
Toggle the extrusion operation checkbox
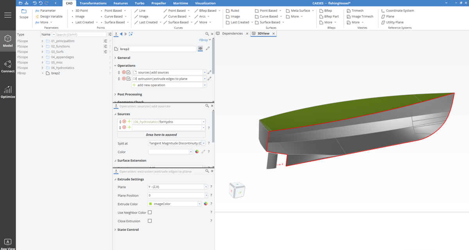129,78
